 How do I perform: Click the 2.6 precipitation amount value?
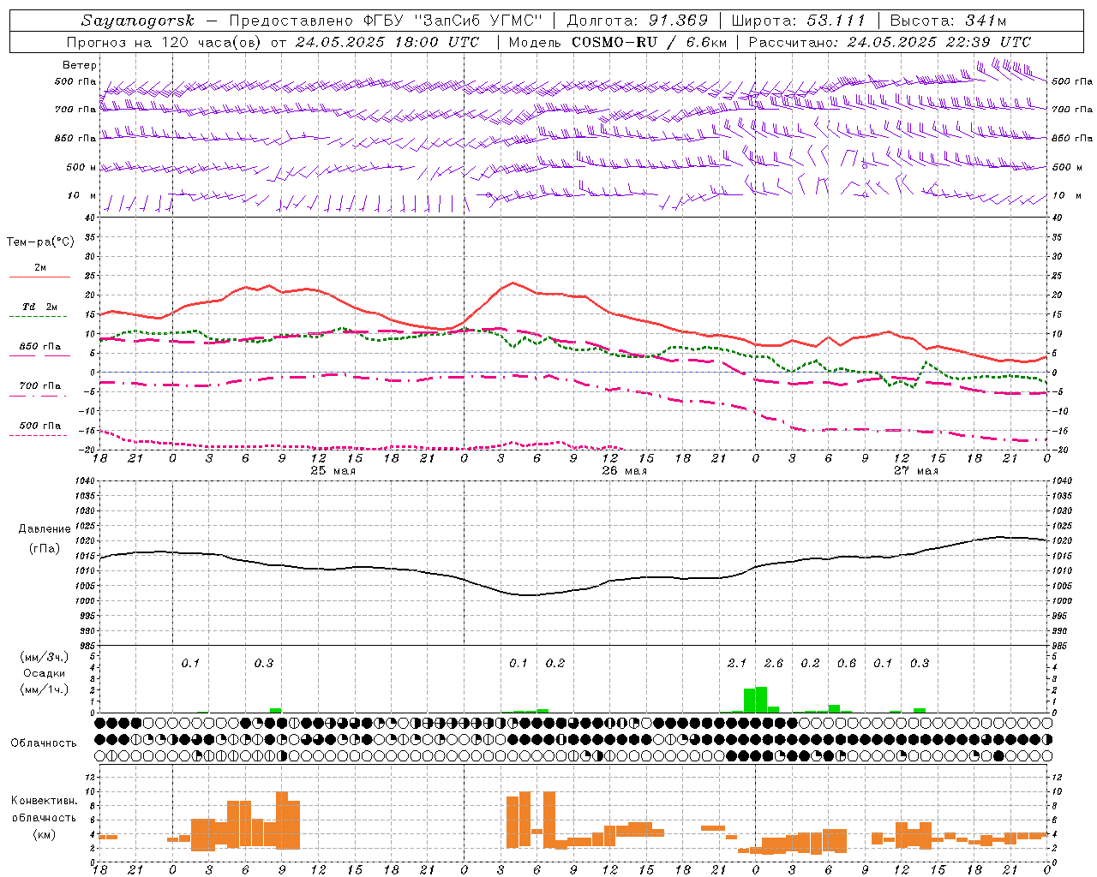pos(774,664)
